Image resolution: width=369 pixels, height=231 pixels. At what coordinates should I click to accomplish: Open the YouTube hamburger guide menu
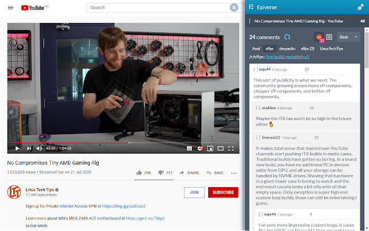[10, 8]
